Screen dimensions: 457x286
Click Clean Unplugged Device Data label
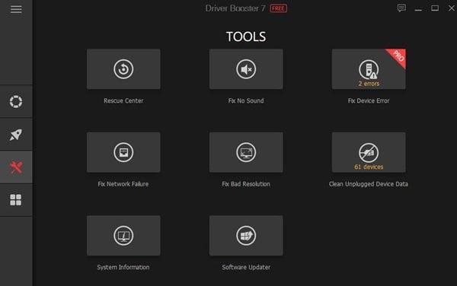[369, 184]
